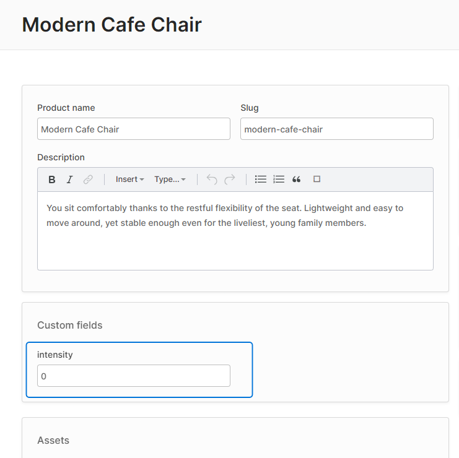Toggle italic formatting in the Description editor
Screen dimensions: 459x458
coord(70,179)
